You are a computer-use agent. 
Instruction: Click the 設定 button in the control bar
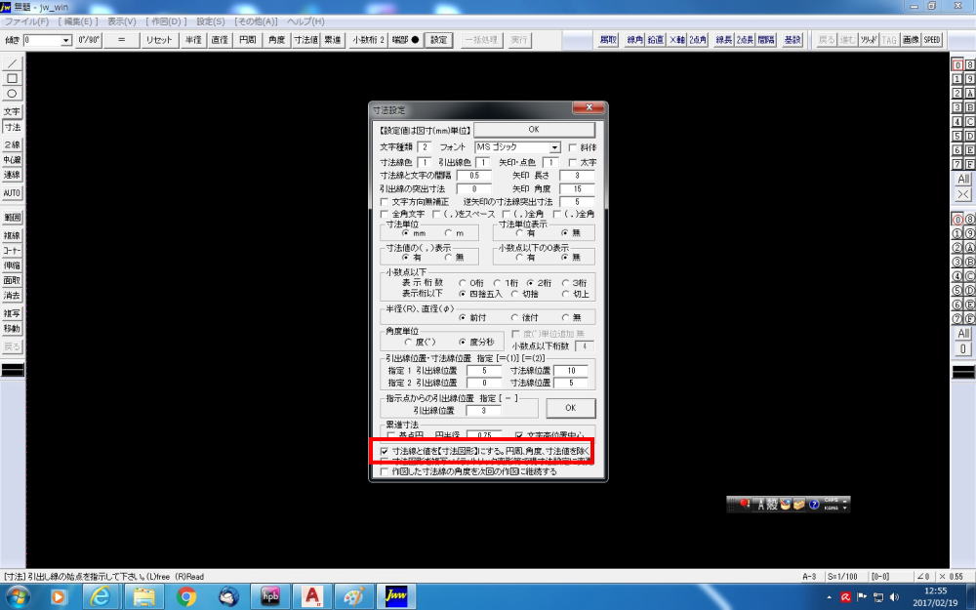tap(438, 40)
